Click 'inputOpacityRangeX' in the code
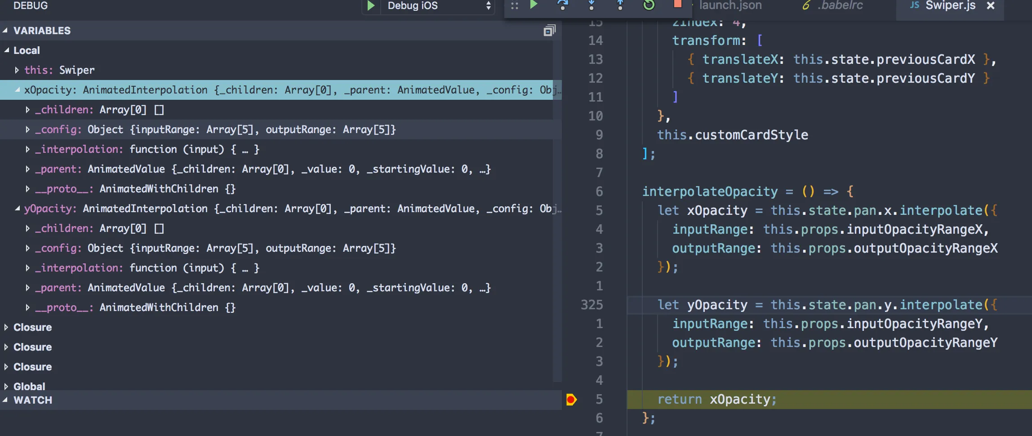Viewport: 1032px width, 436px height. (915, 229)
